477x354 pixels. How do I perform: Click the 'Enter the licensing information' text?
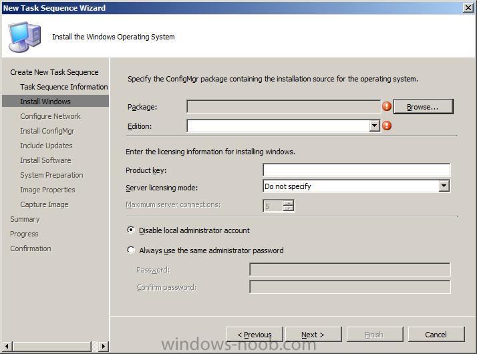coord(210,152)
